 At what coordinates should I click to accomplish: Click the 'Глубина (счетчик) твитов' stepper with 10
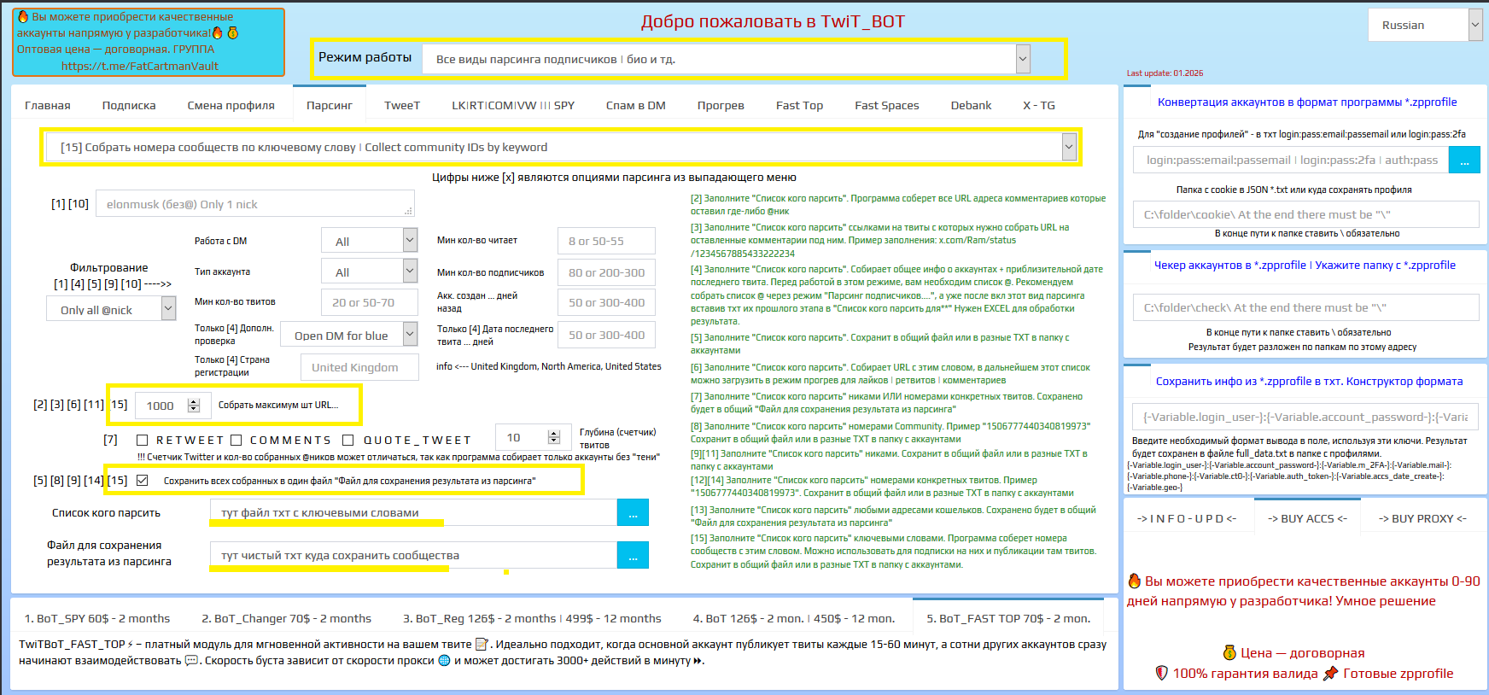[534, 438]
